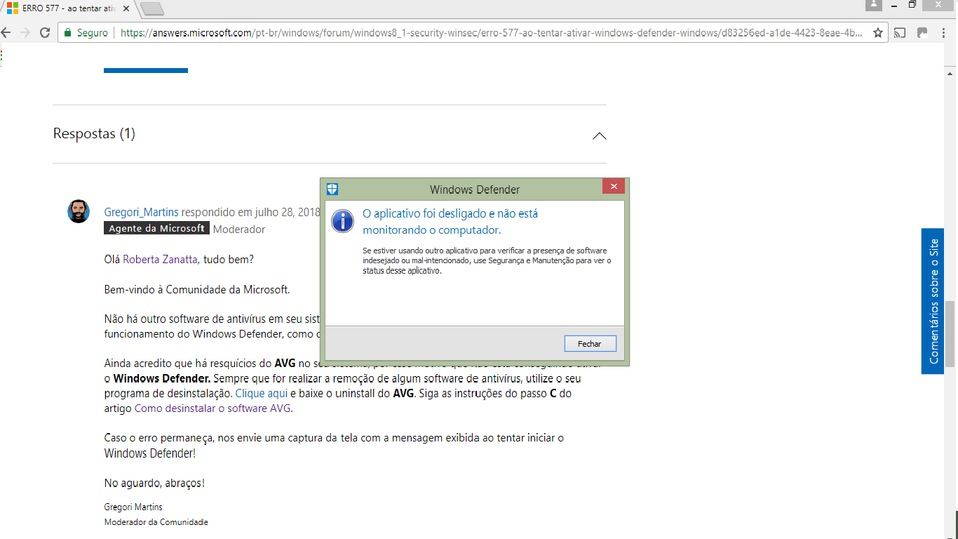Click the Agente da Microsoft badge
The height and width of the screenshot is (539, 958).
pyautogui.click(x=157, y=229)
